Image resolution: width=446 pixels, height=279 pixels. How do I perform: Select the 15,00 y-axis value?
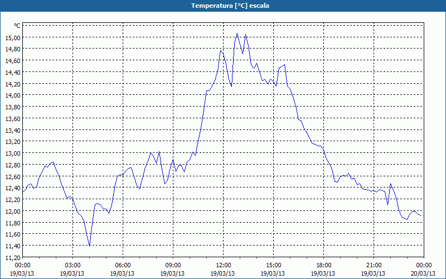tap(13, 37)
